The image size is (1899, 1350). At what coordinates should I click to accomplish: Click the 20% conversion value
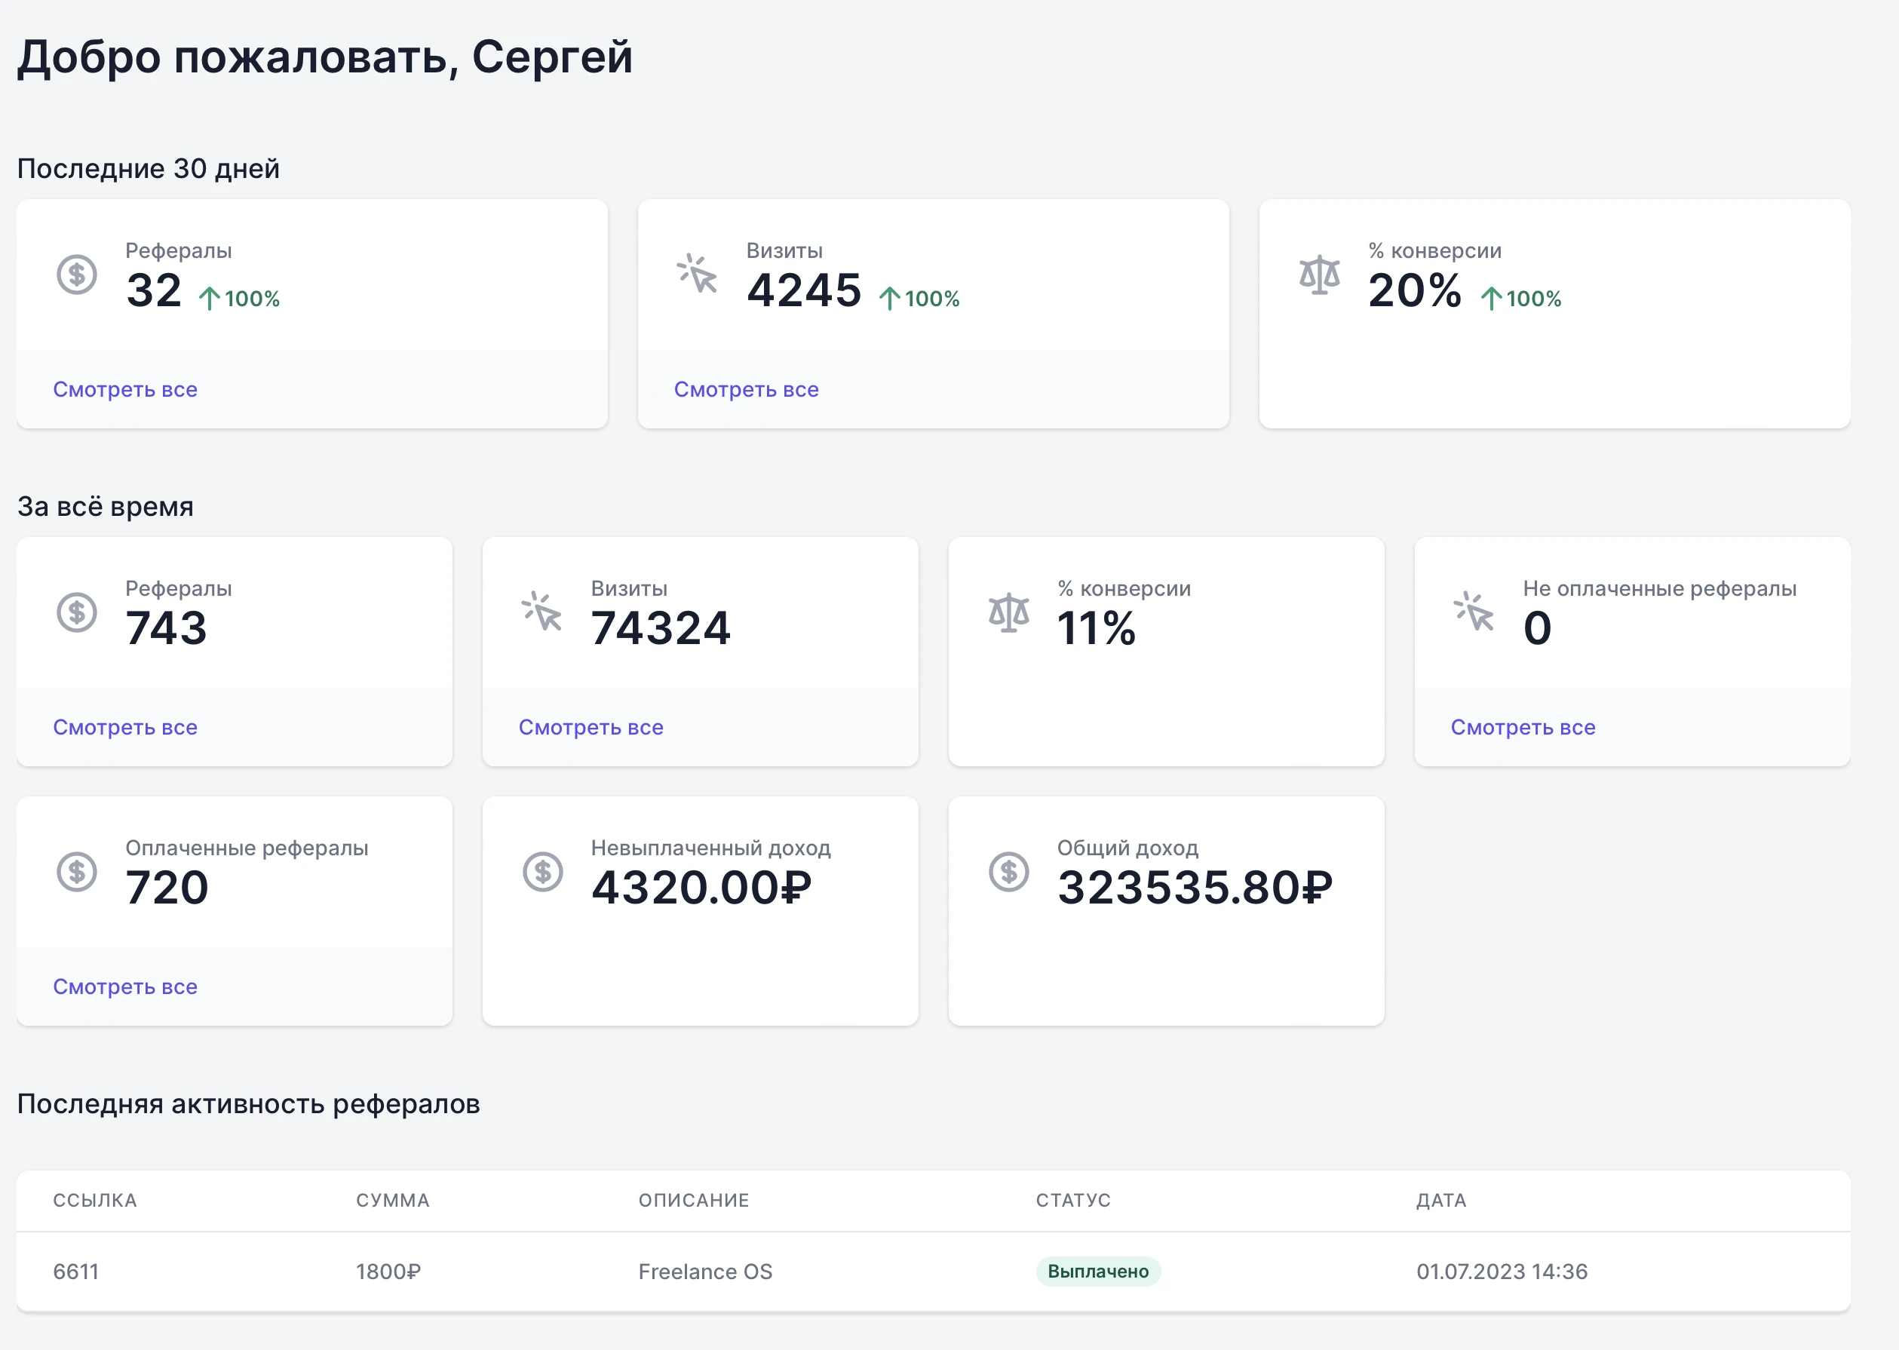(x=1415, y=290)
